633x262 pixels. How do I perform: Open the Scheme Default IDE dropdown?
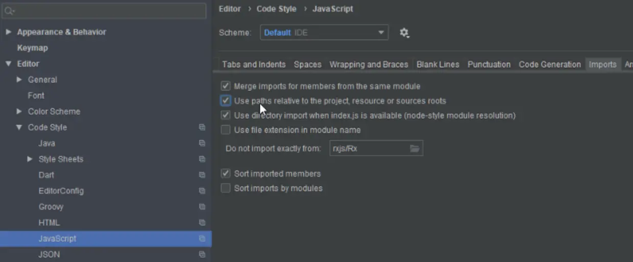tap(324, 33)
